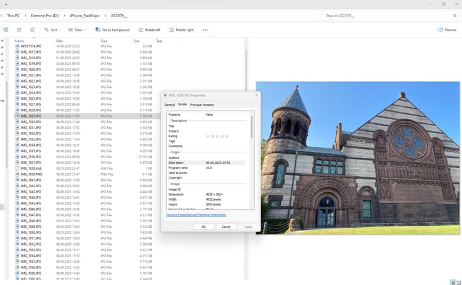Image resolution: width=462 pixels, height=285 pixels.
Task: Open the See more ellipsis menu
Action: point(205,30)
